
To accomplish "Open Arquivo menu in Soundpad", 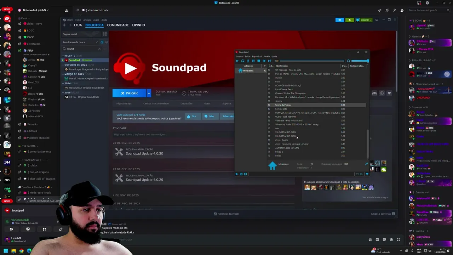I will pyautogui.click(x=240, y=56).
